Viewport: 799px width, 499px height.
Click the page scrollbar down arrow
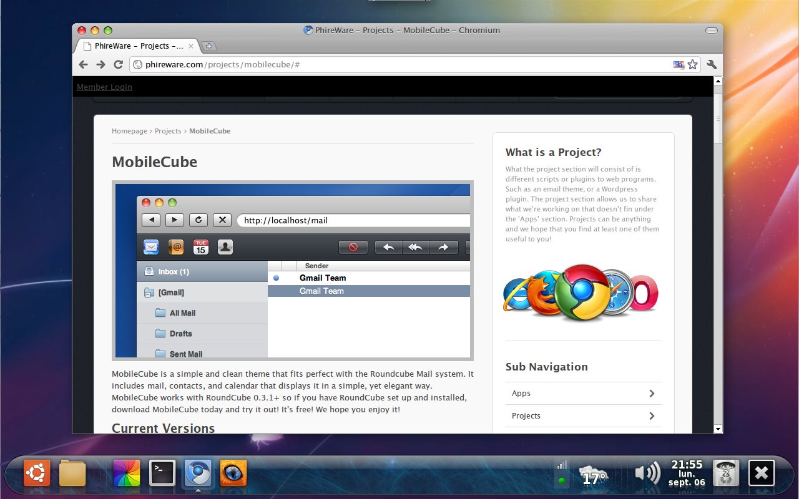click(718, 429)
